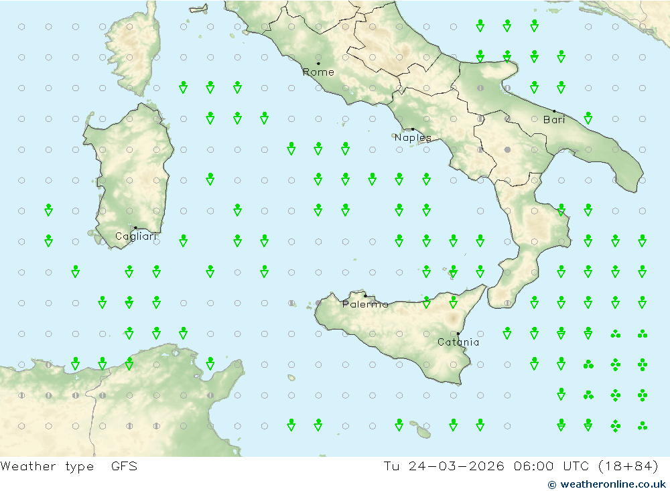Select the Naples city label
The width and height of the screenshot is (670, 491).
tap(413, 137)
